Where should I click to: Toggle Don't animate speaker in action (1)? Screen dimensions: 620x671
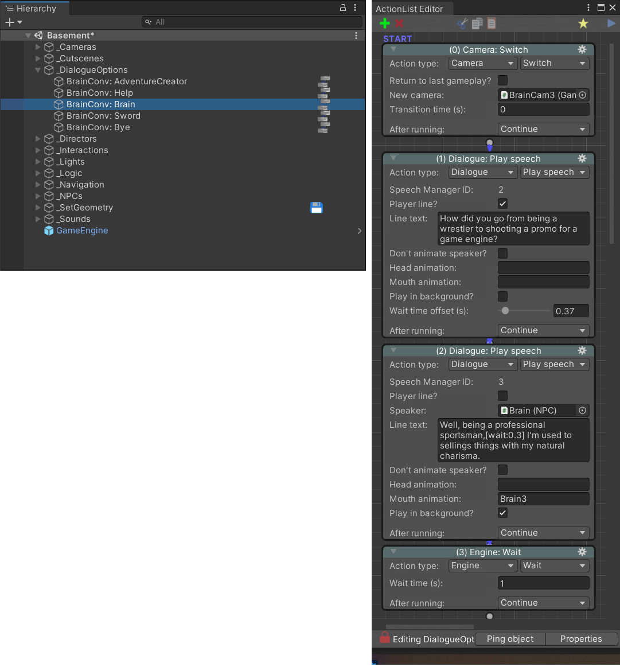(503, 253)
